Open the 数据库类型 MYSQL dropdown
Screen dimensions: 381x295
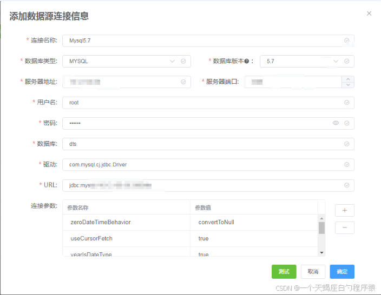point(126,61)
